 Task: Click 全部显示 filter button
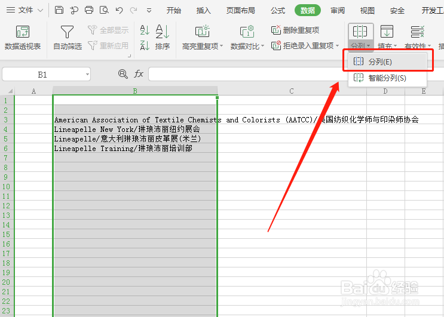[x=108, y=30]
